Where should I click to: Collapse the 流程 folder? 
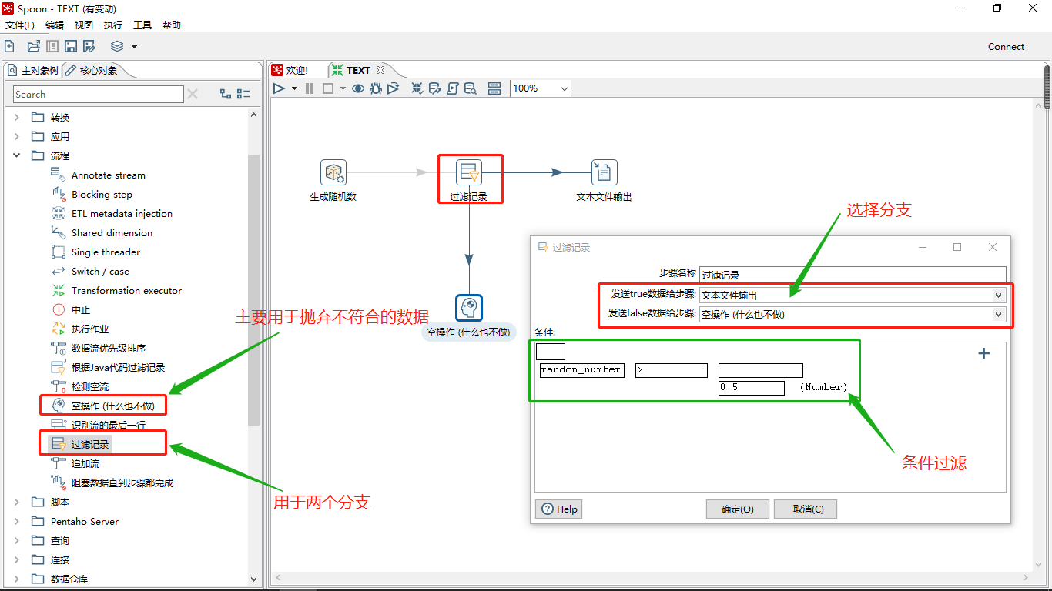17,156
